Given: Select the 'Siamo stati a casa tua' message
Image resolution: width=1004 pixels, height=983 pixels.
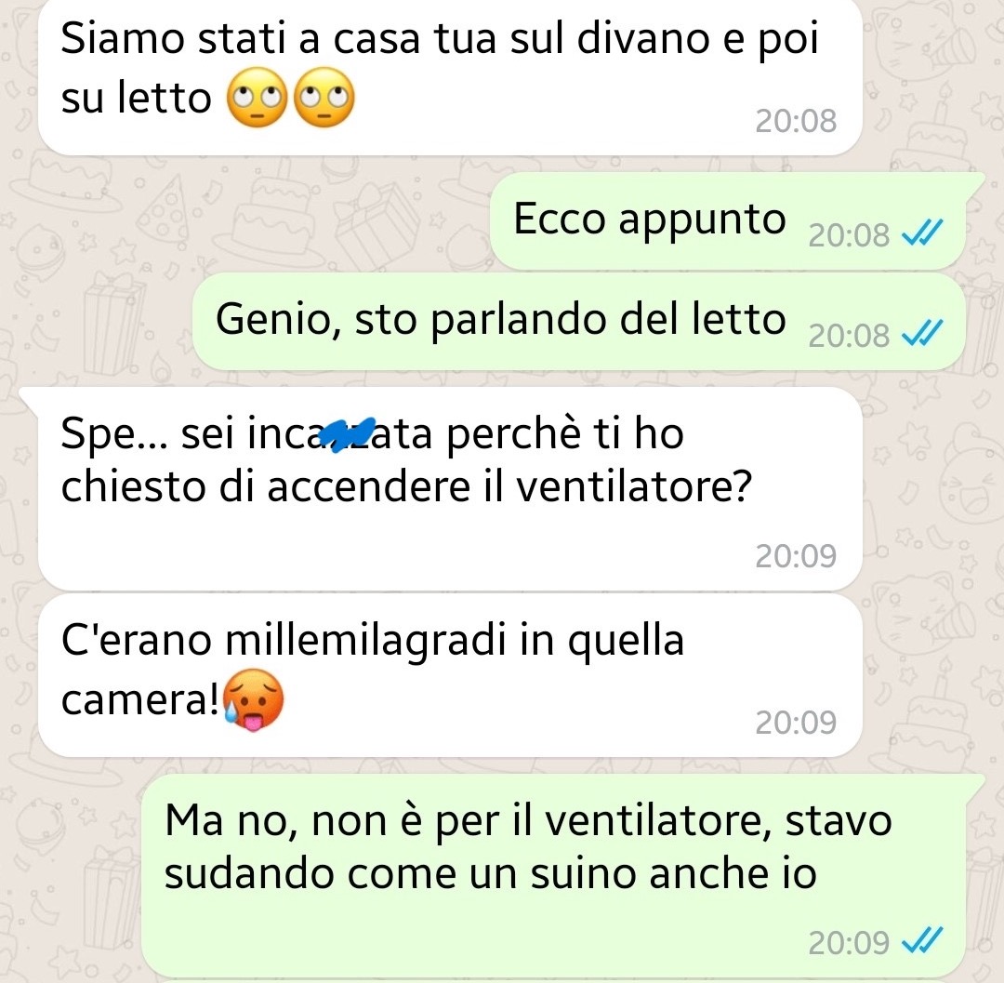Looking at the screenshot, I should tap(450, 75).
